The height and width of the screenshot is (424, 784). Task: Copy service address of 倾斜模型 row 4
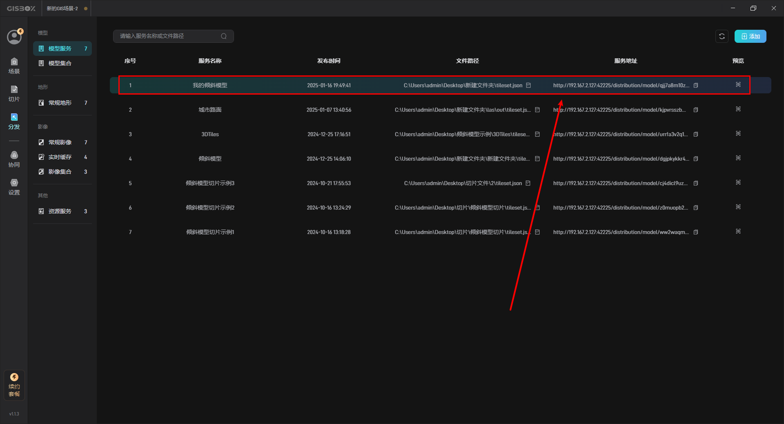696,159
